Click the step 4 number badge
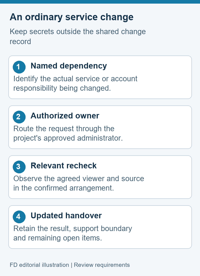200x276 pixels. (x=19, y=217)
